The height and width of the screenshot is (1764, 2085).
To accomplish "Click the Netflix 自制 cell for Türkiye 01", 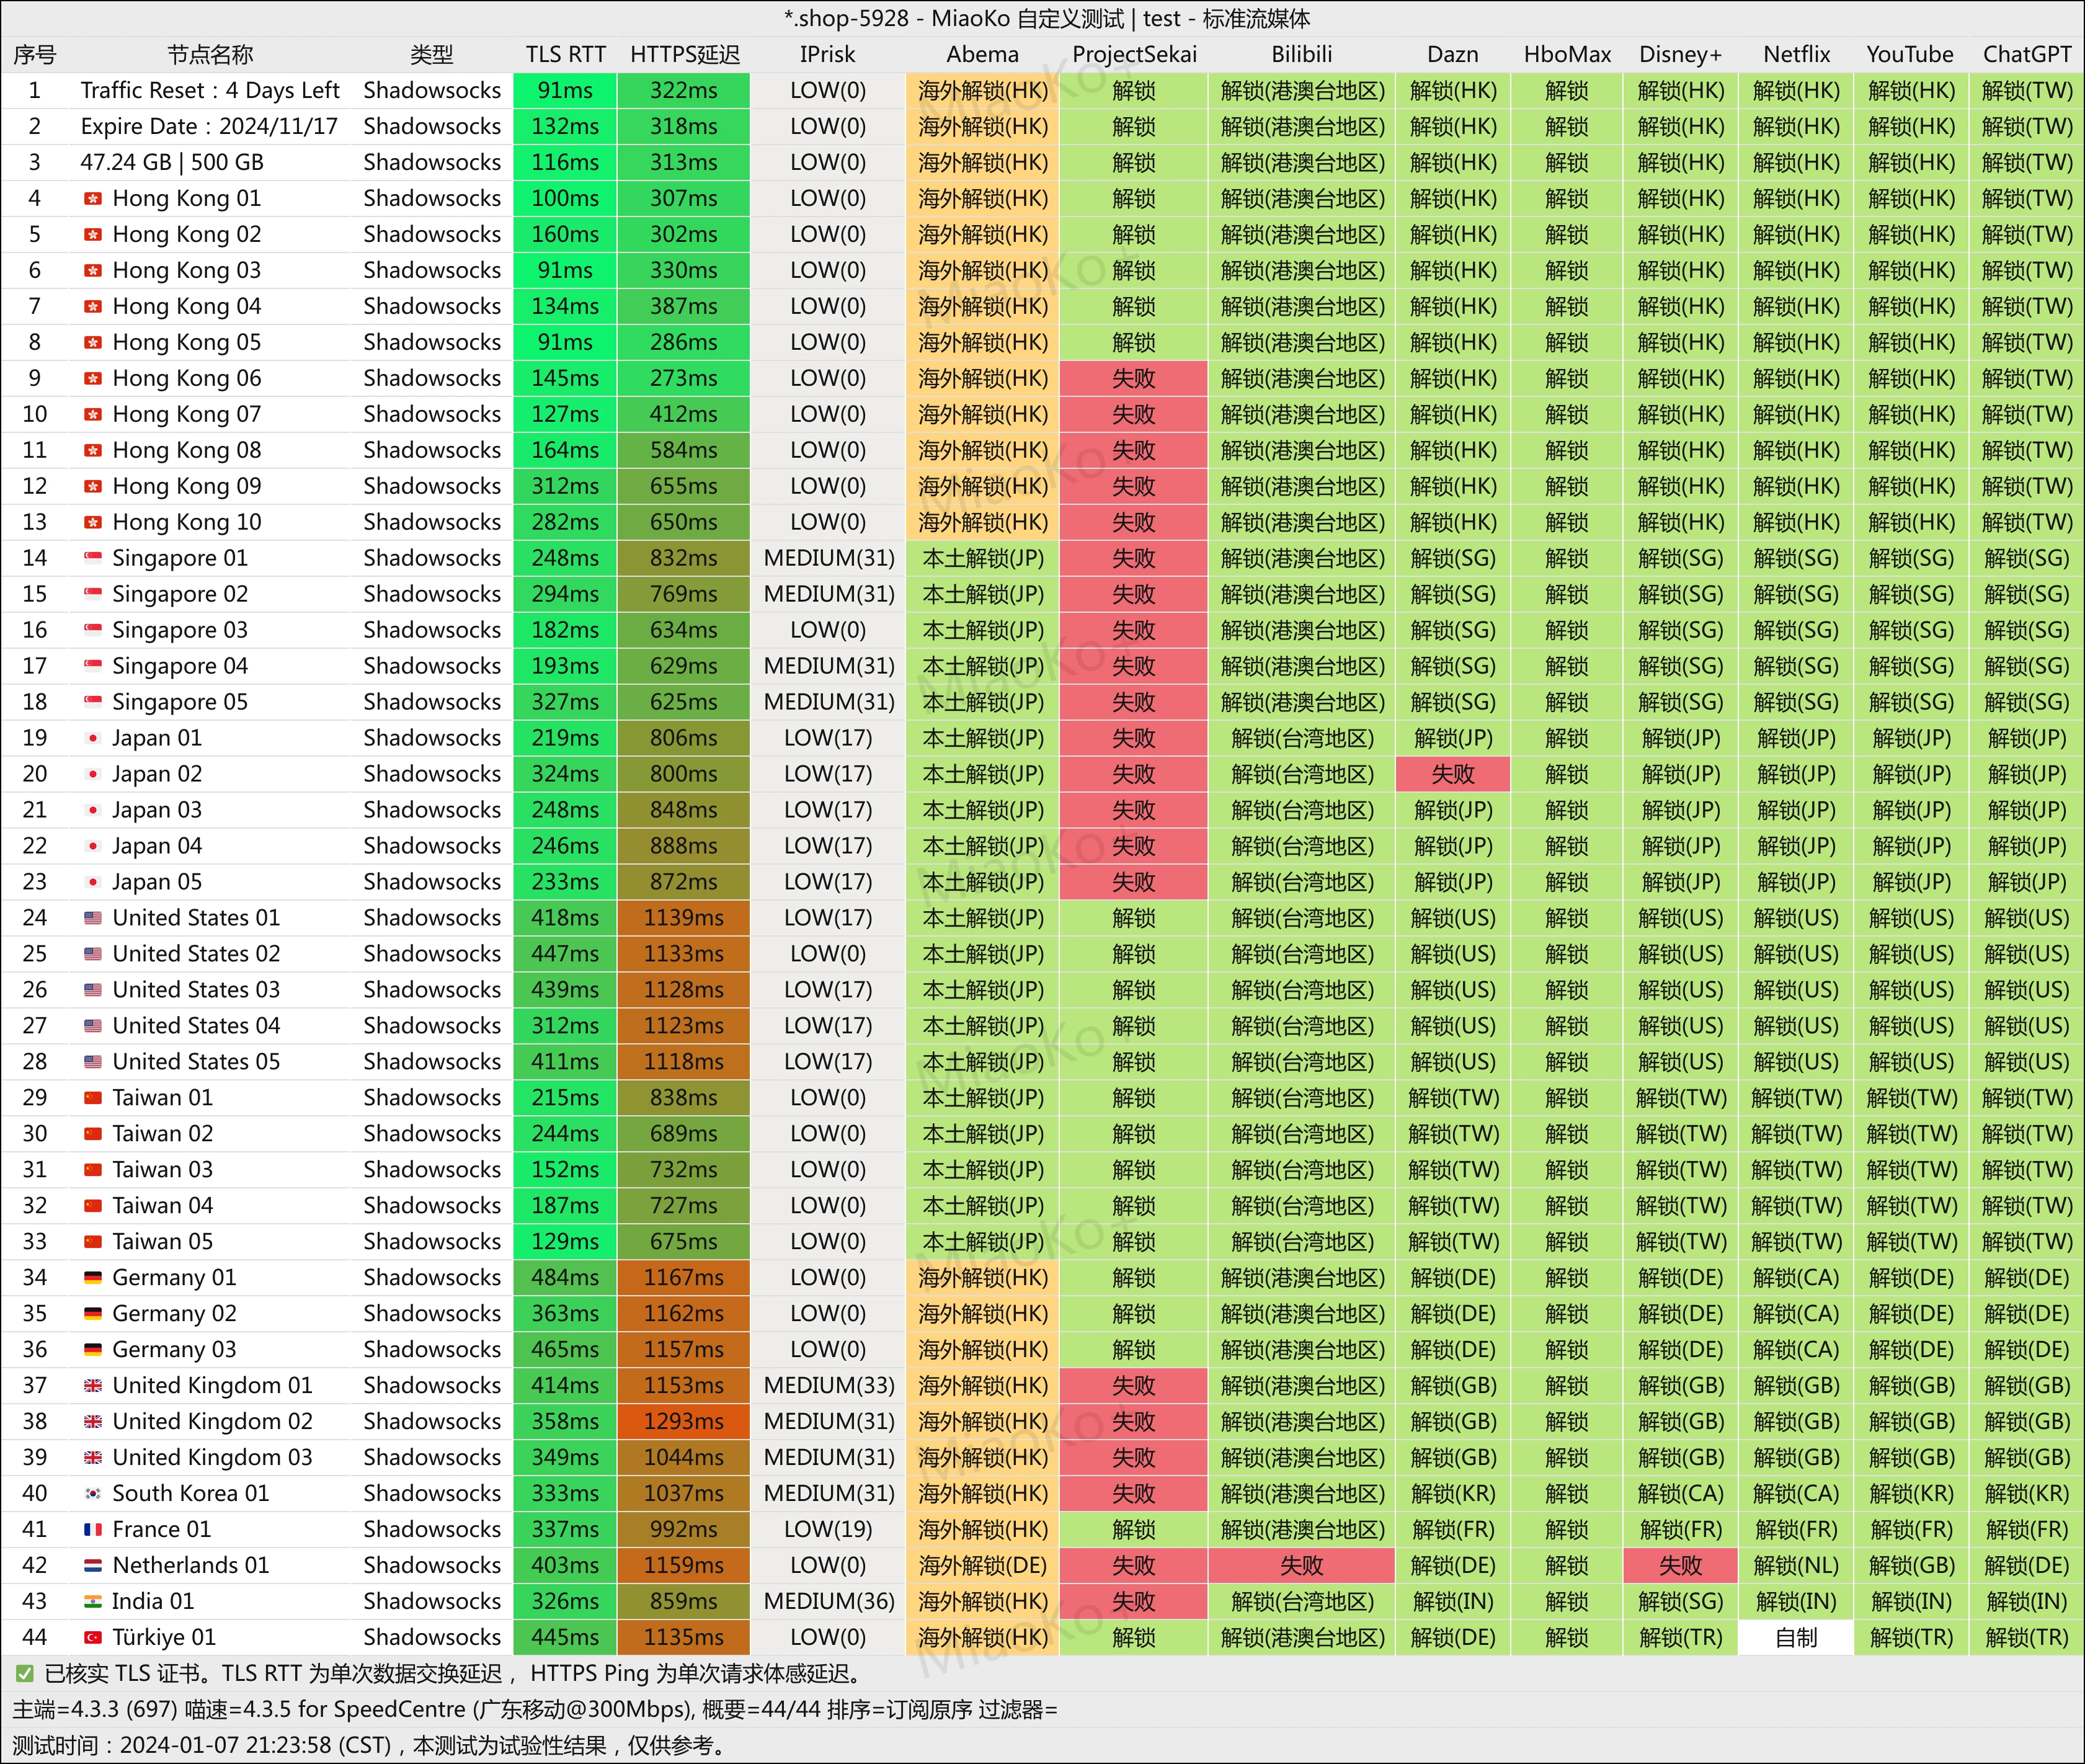I will point(1796,1638).
